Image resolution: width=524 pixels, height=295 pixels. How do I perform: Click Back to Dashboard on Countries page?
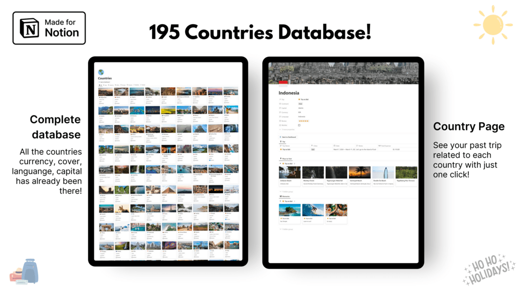pos(104,82)
